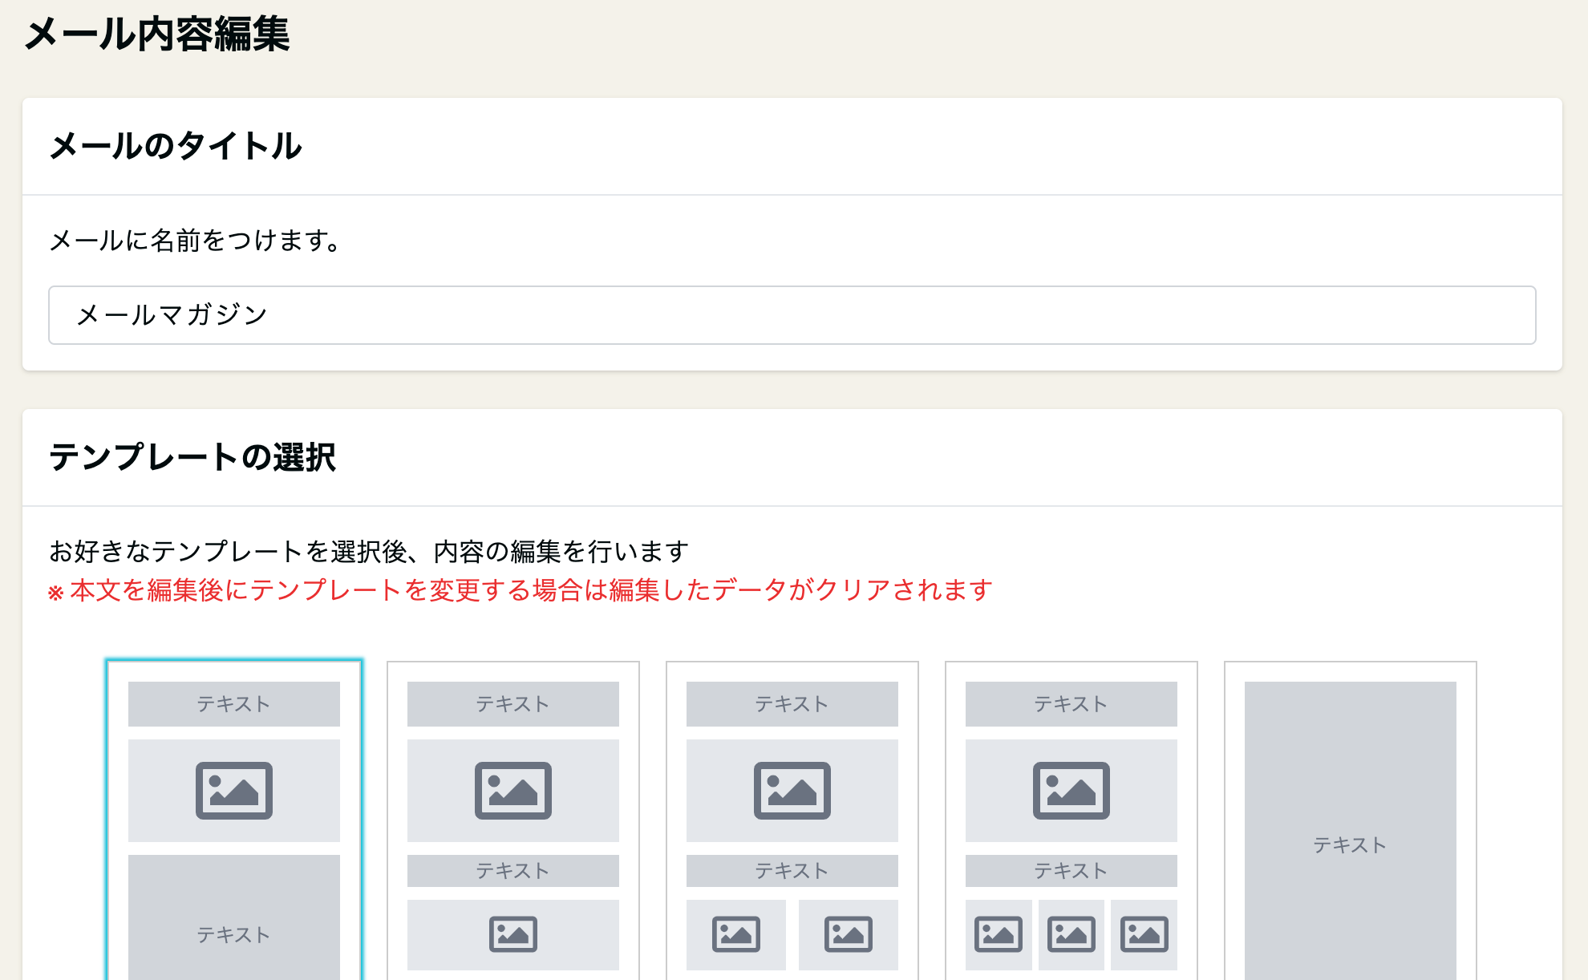Click middle small image icon in fourth template
1588x980 pixels.
coord(1071,934)
